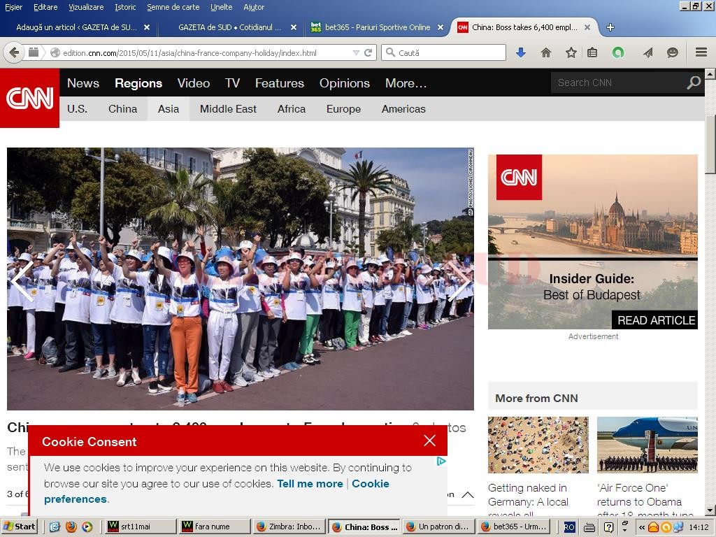Switch to the GAZETA de SUD Cotidianul tab
Screen dimensions: 716x537
229,27
